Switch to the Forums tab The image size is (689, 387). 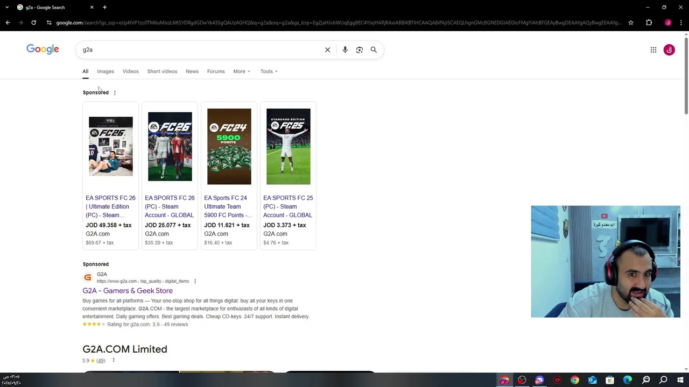[216, 71]
